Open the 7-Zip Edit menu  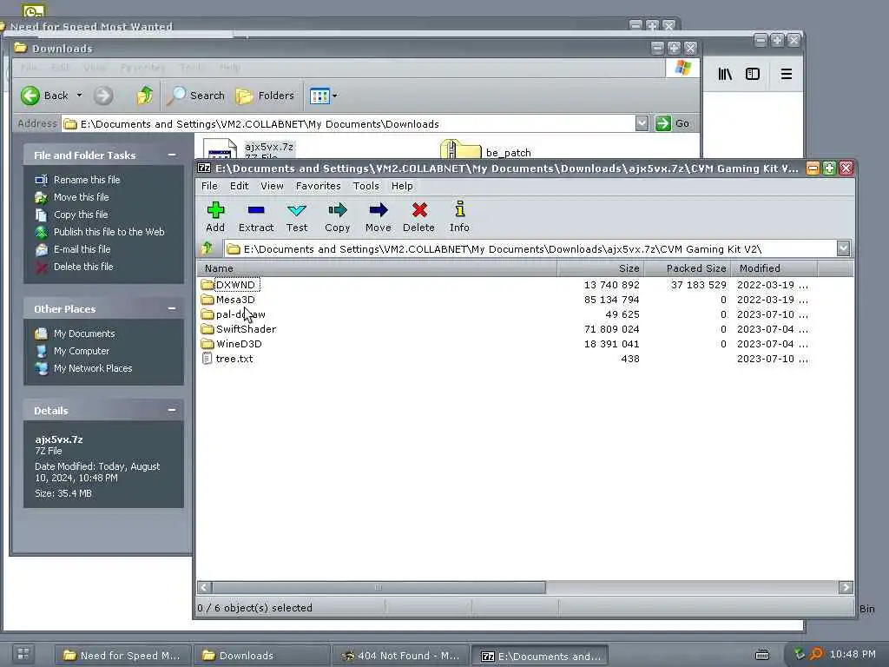tap(240, 186)
